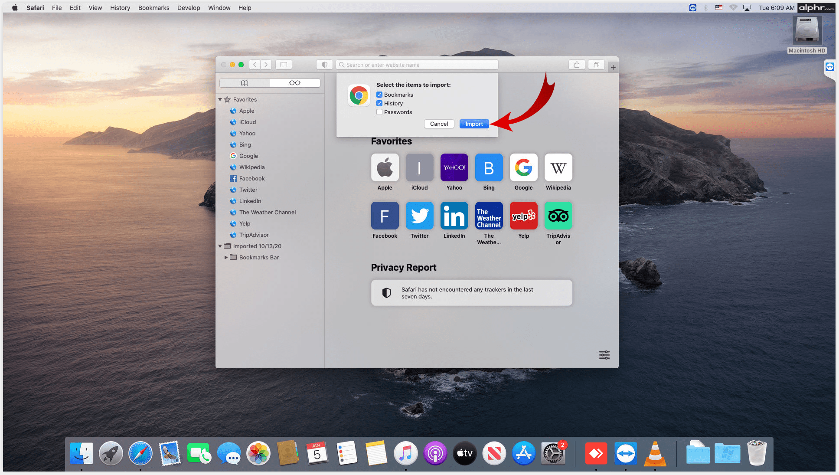
Task: Click the Share toolbar icon
Action: [x=577, y=65]
